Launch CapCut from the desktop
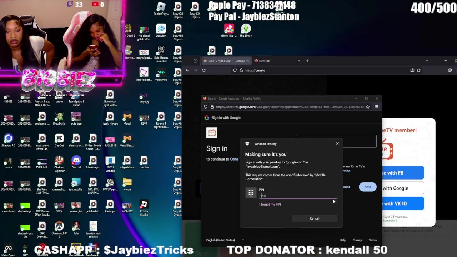Viewport: 457px width, 257px height. 59,140
